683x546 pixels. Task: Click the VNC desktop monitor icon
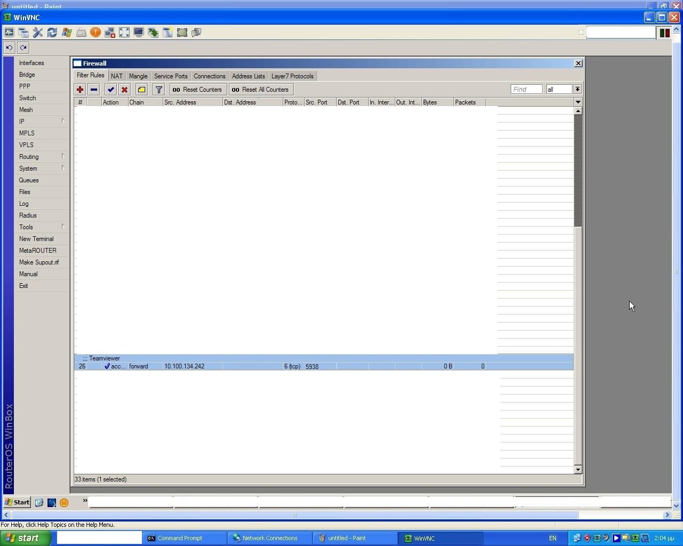tap(139, 33)
